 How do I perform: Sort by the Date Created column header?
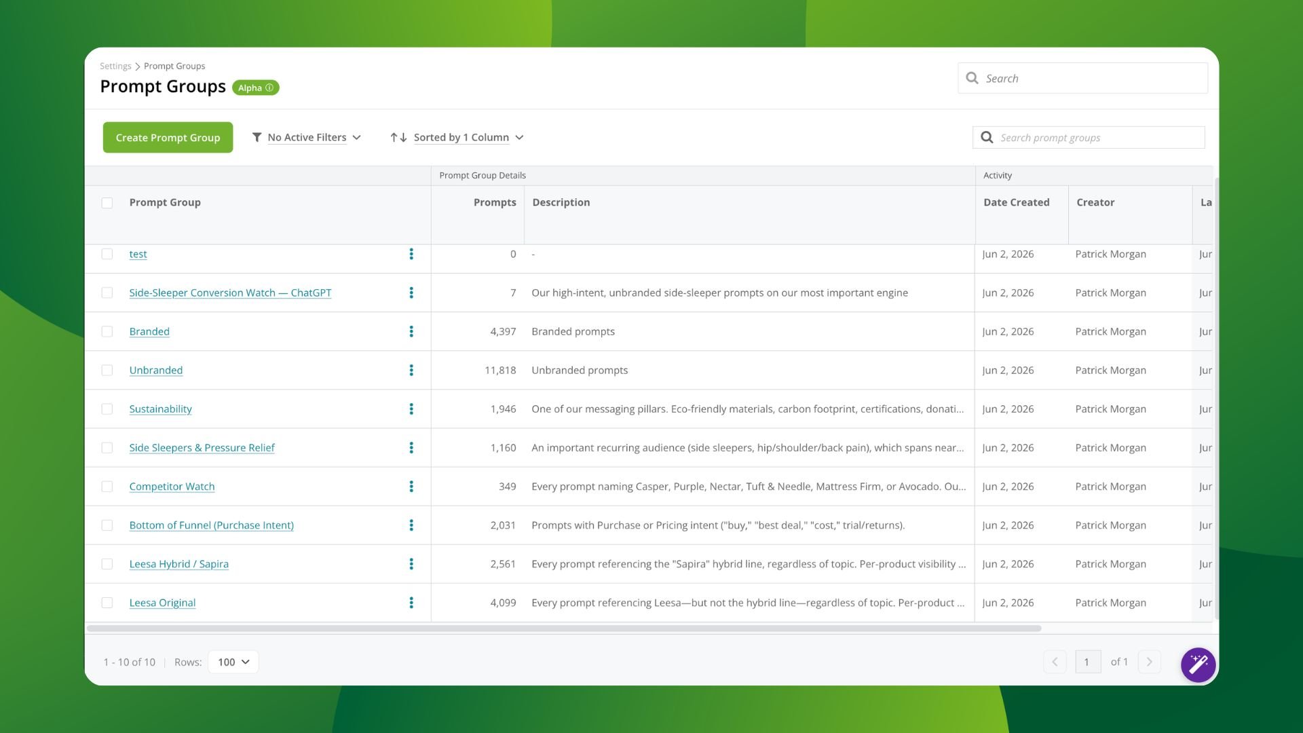click(x=1016, y=202)
